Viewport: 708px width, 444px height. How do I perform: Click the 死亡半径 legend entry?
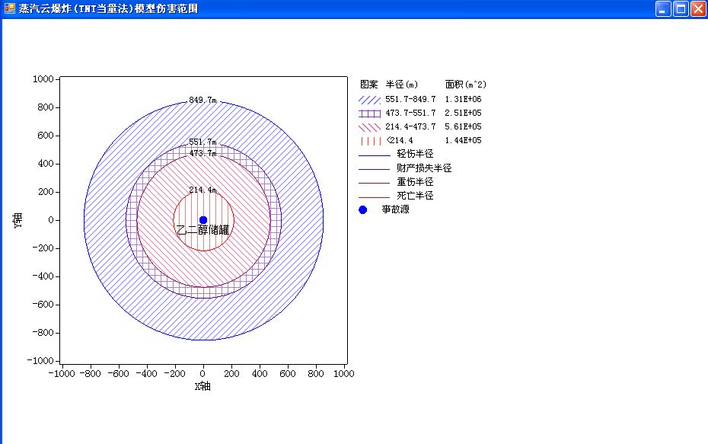[415, 196]
